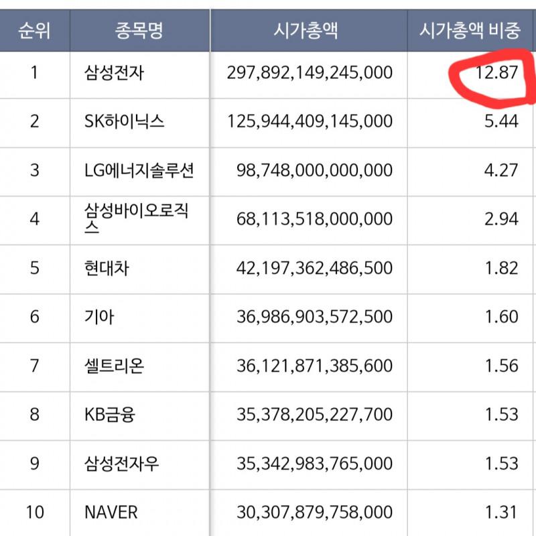Image resolution: width=536 pixels, height=536 pixels.
Task: Select the 셀트리온 stock name
Action: [x=114, y=366]
